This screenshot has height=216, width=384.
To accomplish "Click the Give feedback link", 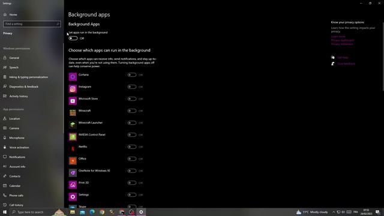I will coord(346,64).
